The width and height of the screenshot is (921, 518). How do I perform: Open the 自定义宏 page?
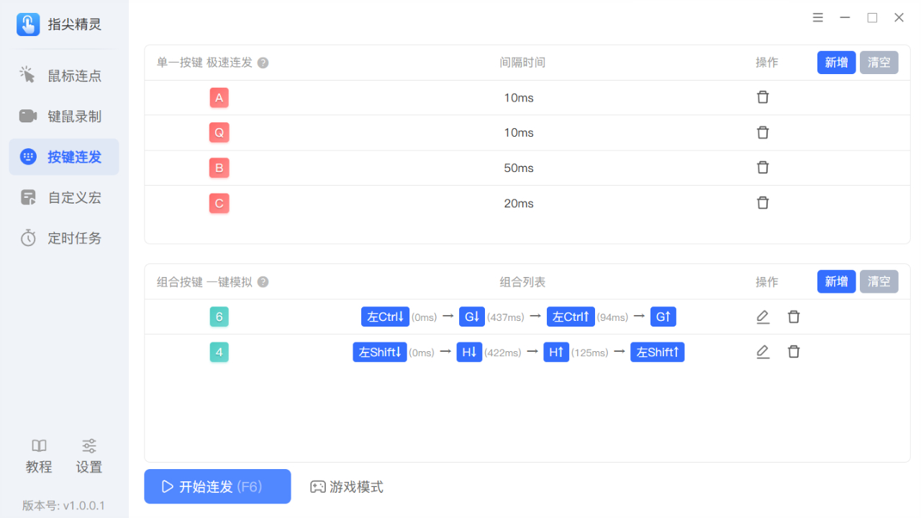(64, 197)
